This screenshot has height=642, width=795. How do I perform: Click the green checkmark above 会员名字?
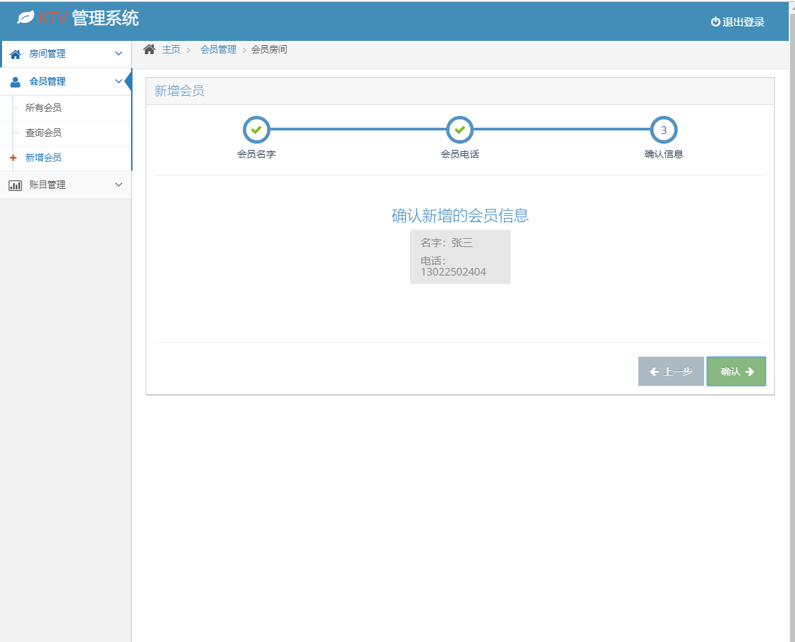pos(256,129)
